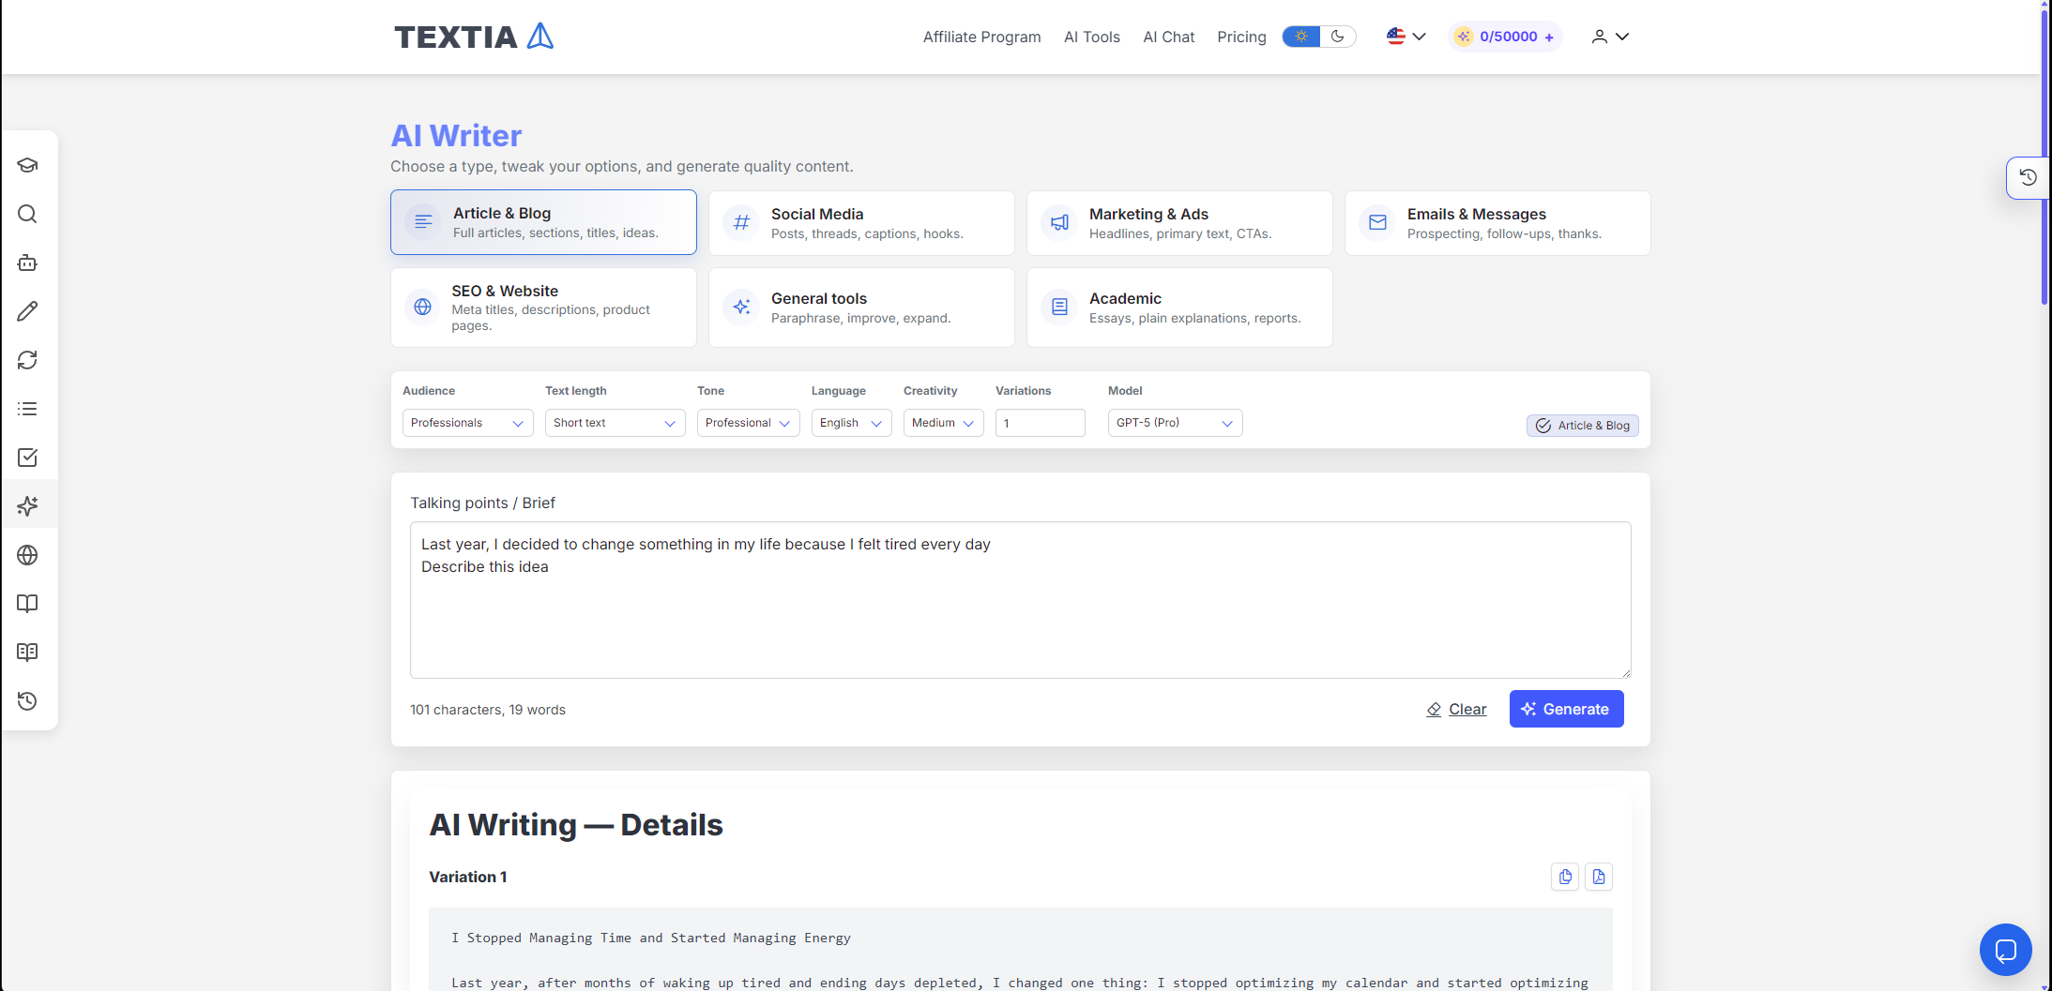Open the robot chatbot sidebar icon
This screenshot has width=2052, height=991.
pos(27,263)
